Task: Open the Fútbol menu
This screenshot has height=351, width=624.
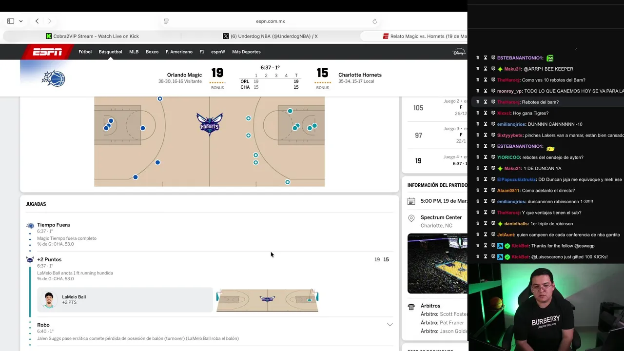Action: point(85,52)
